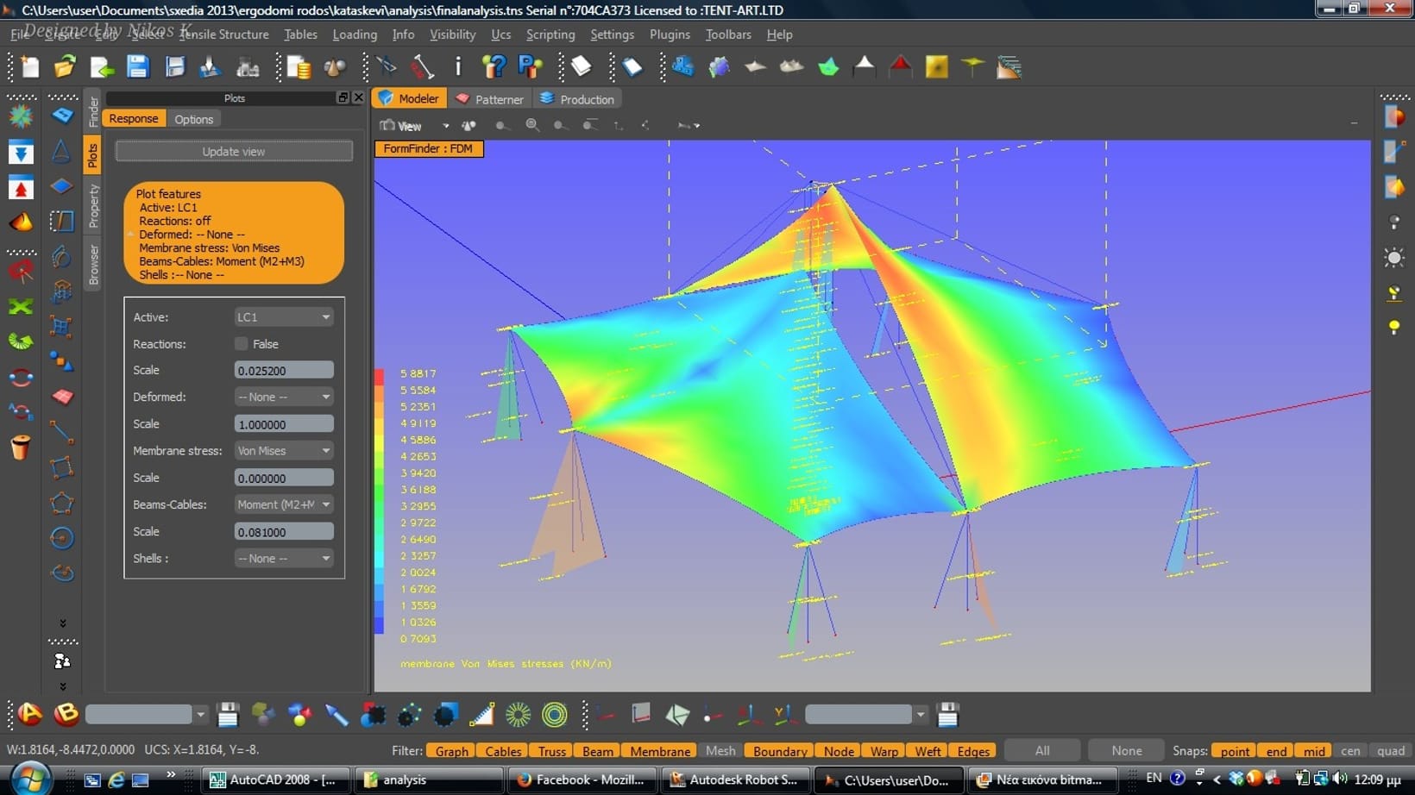Click the orange circled A icon
Screen dimensions: 1415x795
(x=29, y=714)
